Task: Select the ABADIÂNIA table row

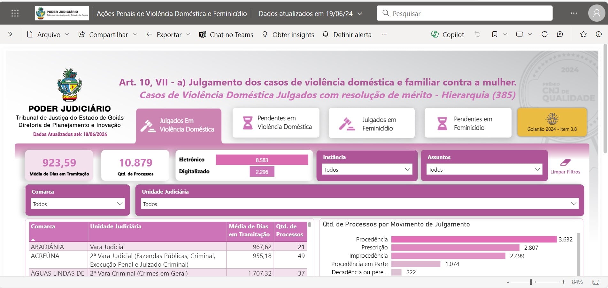Action: 168,247
